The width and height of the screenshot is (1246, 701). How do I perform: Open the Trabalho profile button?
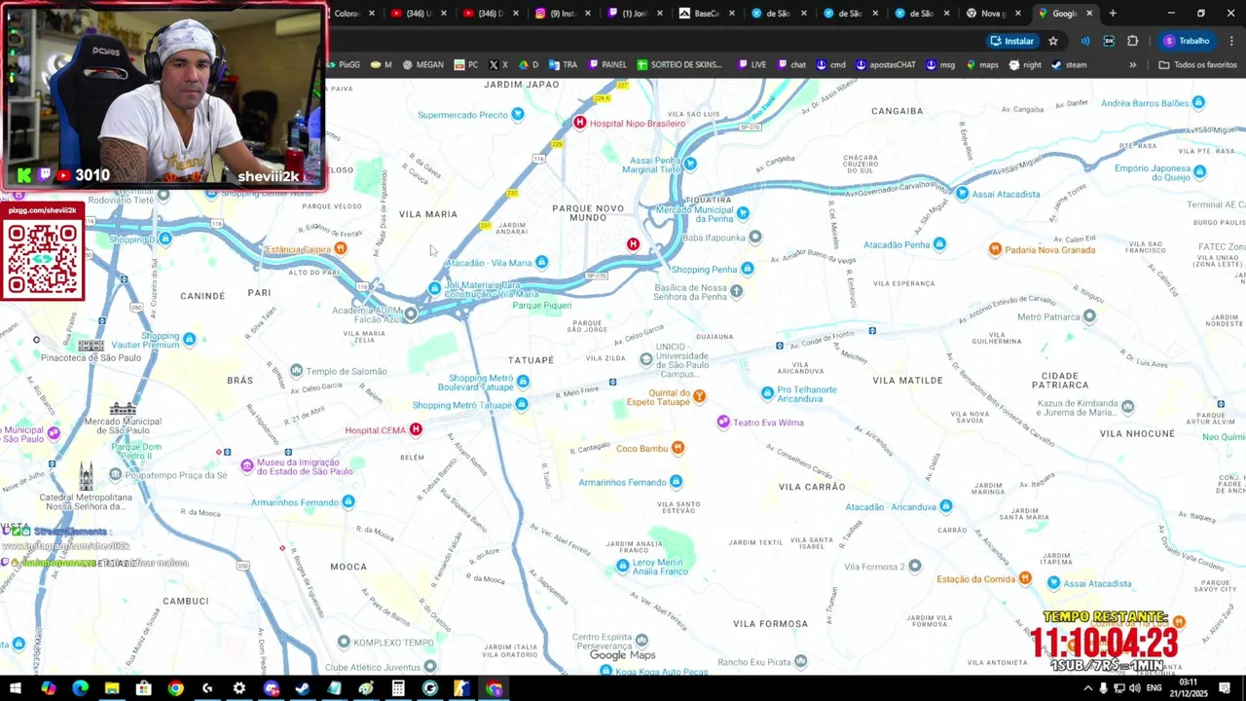point(1186,41)
